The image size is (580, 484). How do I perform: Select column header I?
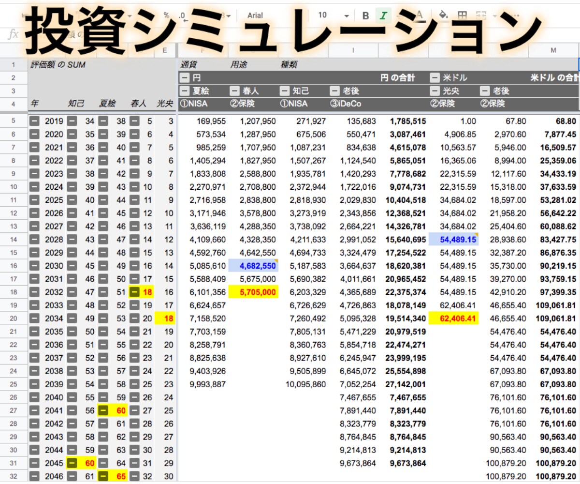[x=353, y=50]
